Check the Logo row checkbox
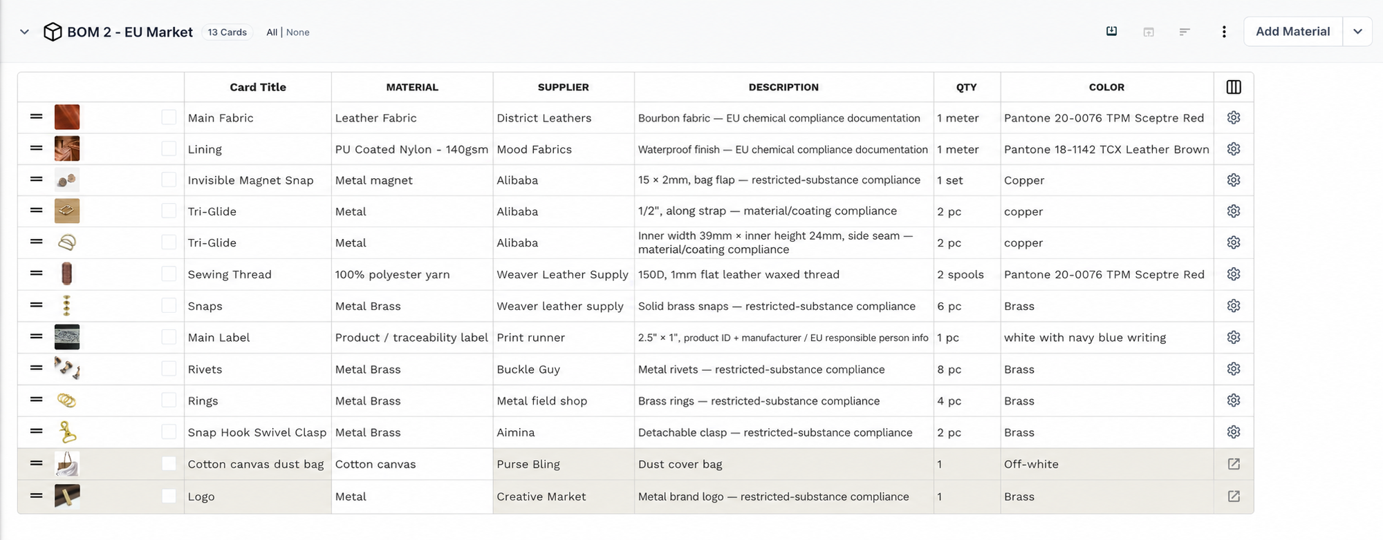The height and width of the screenshot is (540, 1383). click(x=169, y=496)
